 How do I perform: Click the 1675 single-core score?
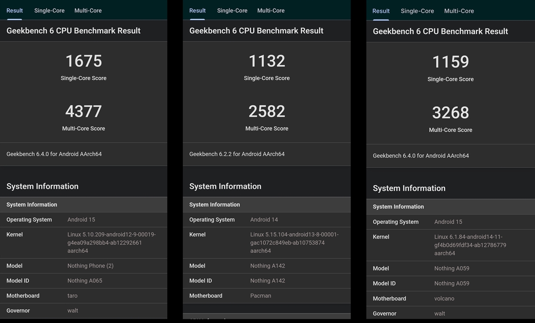click(x=84, y=61)
